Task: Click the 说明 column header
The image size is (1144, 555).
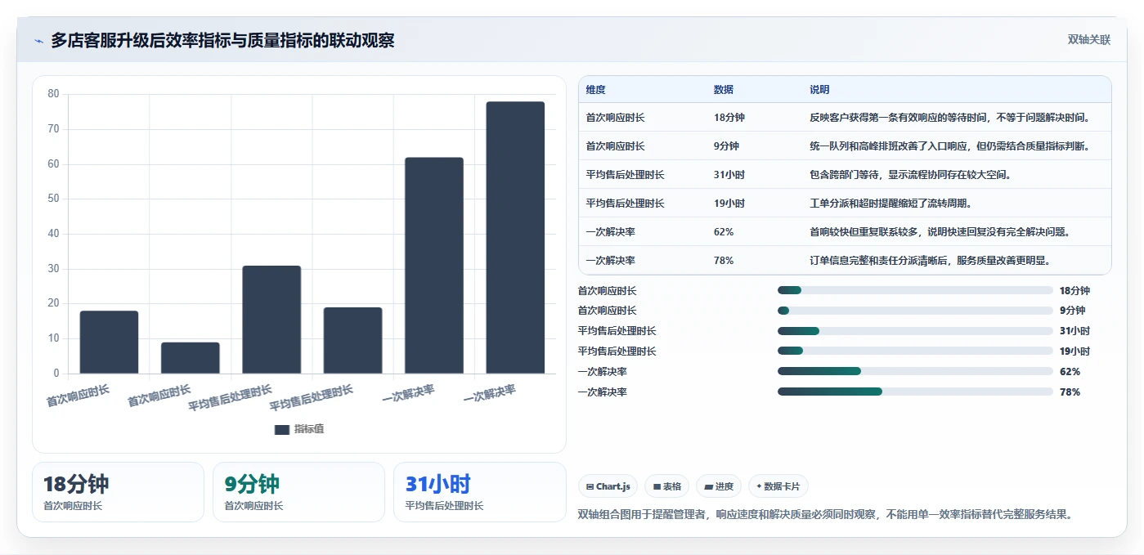Action: 819,90
